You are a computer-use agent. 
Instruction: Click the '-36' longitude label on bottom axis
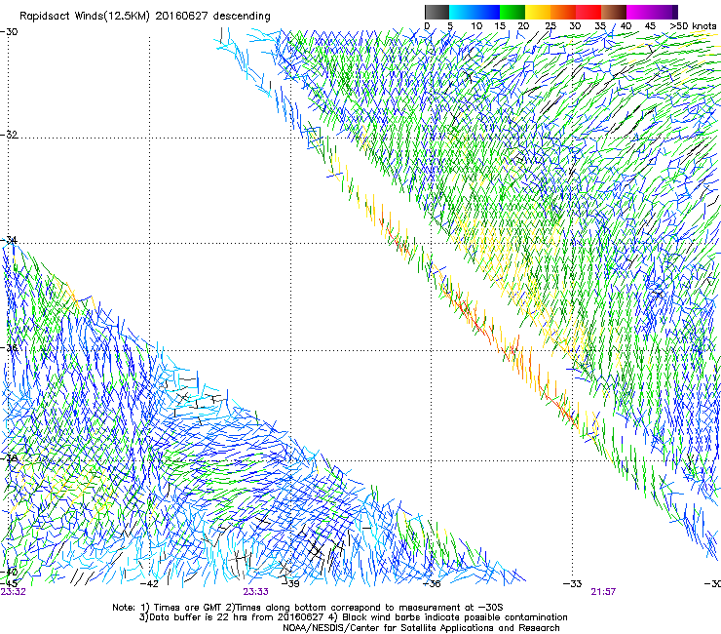click(432, 583)
